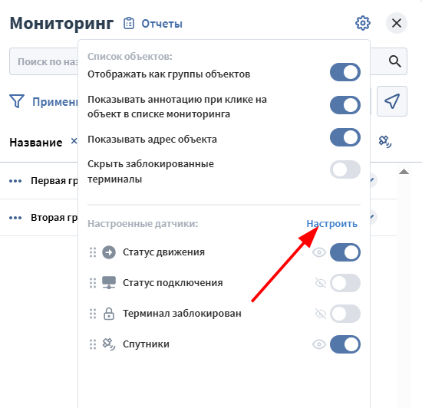Image resolution: width=422 pixels, height=408 pixels.
Task: Click the search magnifier icon
Action: (x=395, y=61)
